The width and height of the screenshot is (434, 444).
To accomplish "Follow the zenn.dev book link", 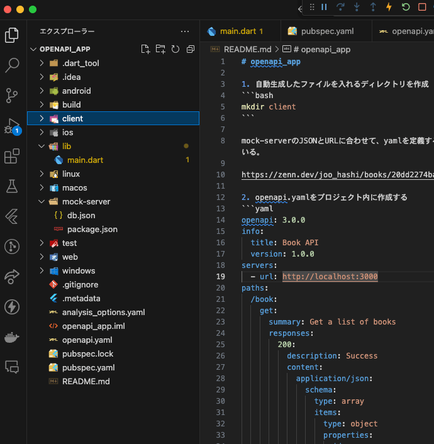I will (x=338, y=175).
